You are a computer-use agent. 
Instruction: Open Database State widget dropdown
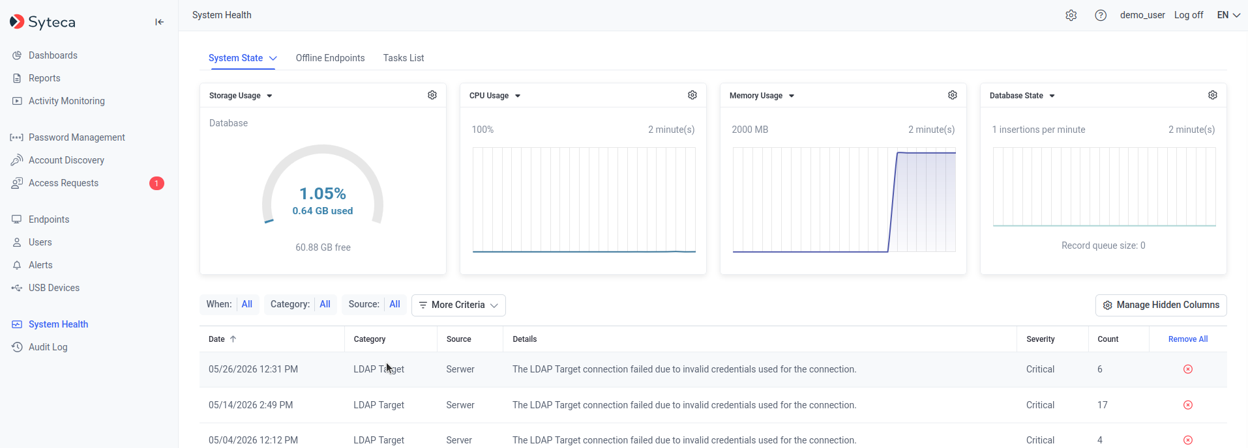[1052, 96]
